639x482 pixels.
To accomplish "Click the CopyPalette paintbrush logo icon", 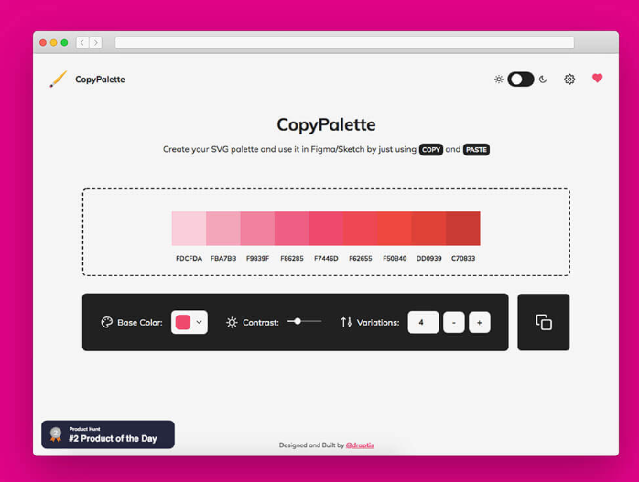I will (x=59, y=79).
